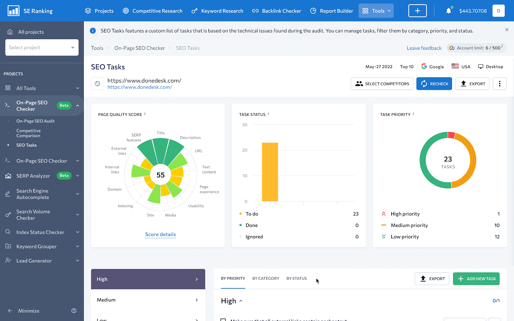
Task: Select the Medium priority list row
Action: (x=148, y=300)
